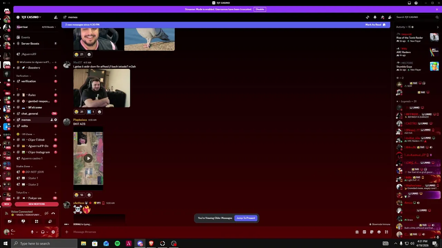The image size is (442, 248).
Task: Open the voice connection signal icon
Action: (x=7, y=213)
